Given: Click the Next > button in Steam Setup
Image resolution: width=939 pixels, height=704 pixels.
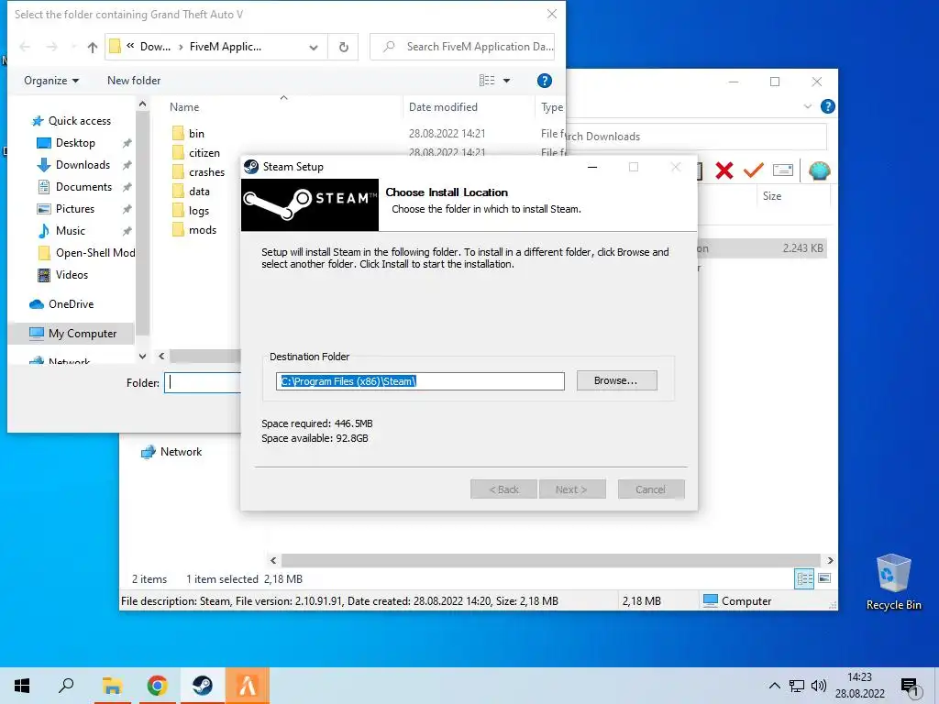Looking at the screenshot, I should tap(572, 489).
